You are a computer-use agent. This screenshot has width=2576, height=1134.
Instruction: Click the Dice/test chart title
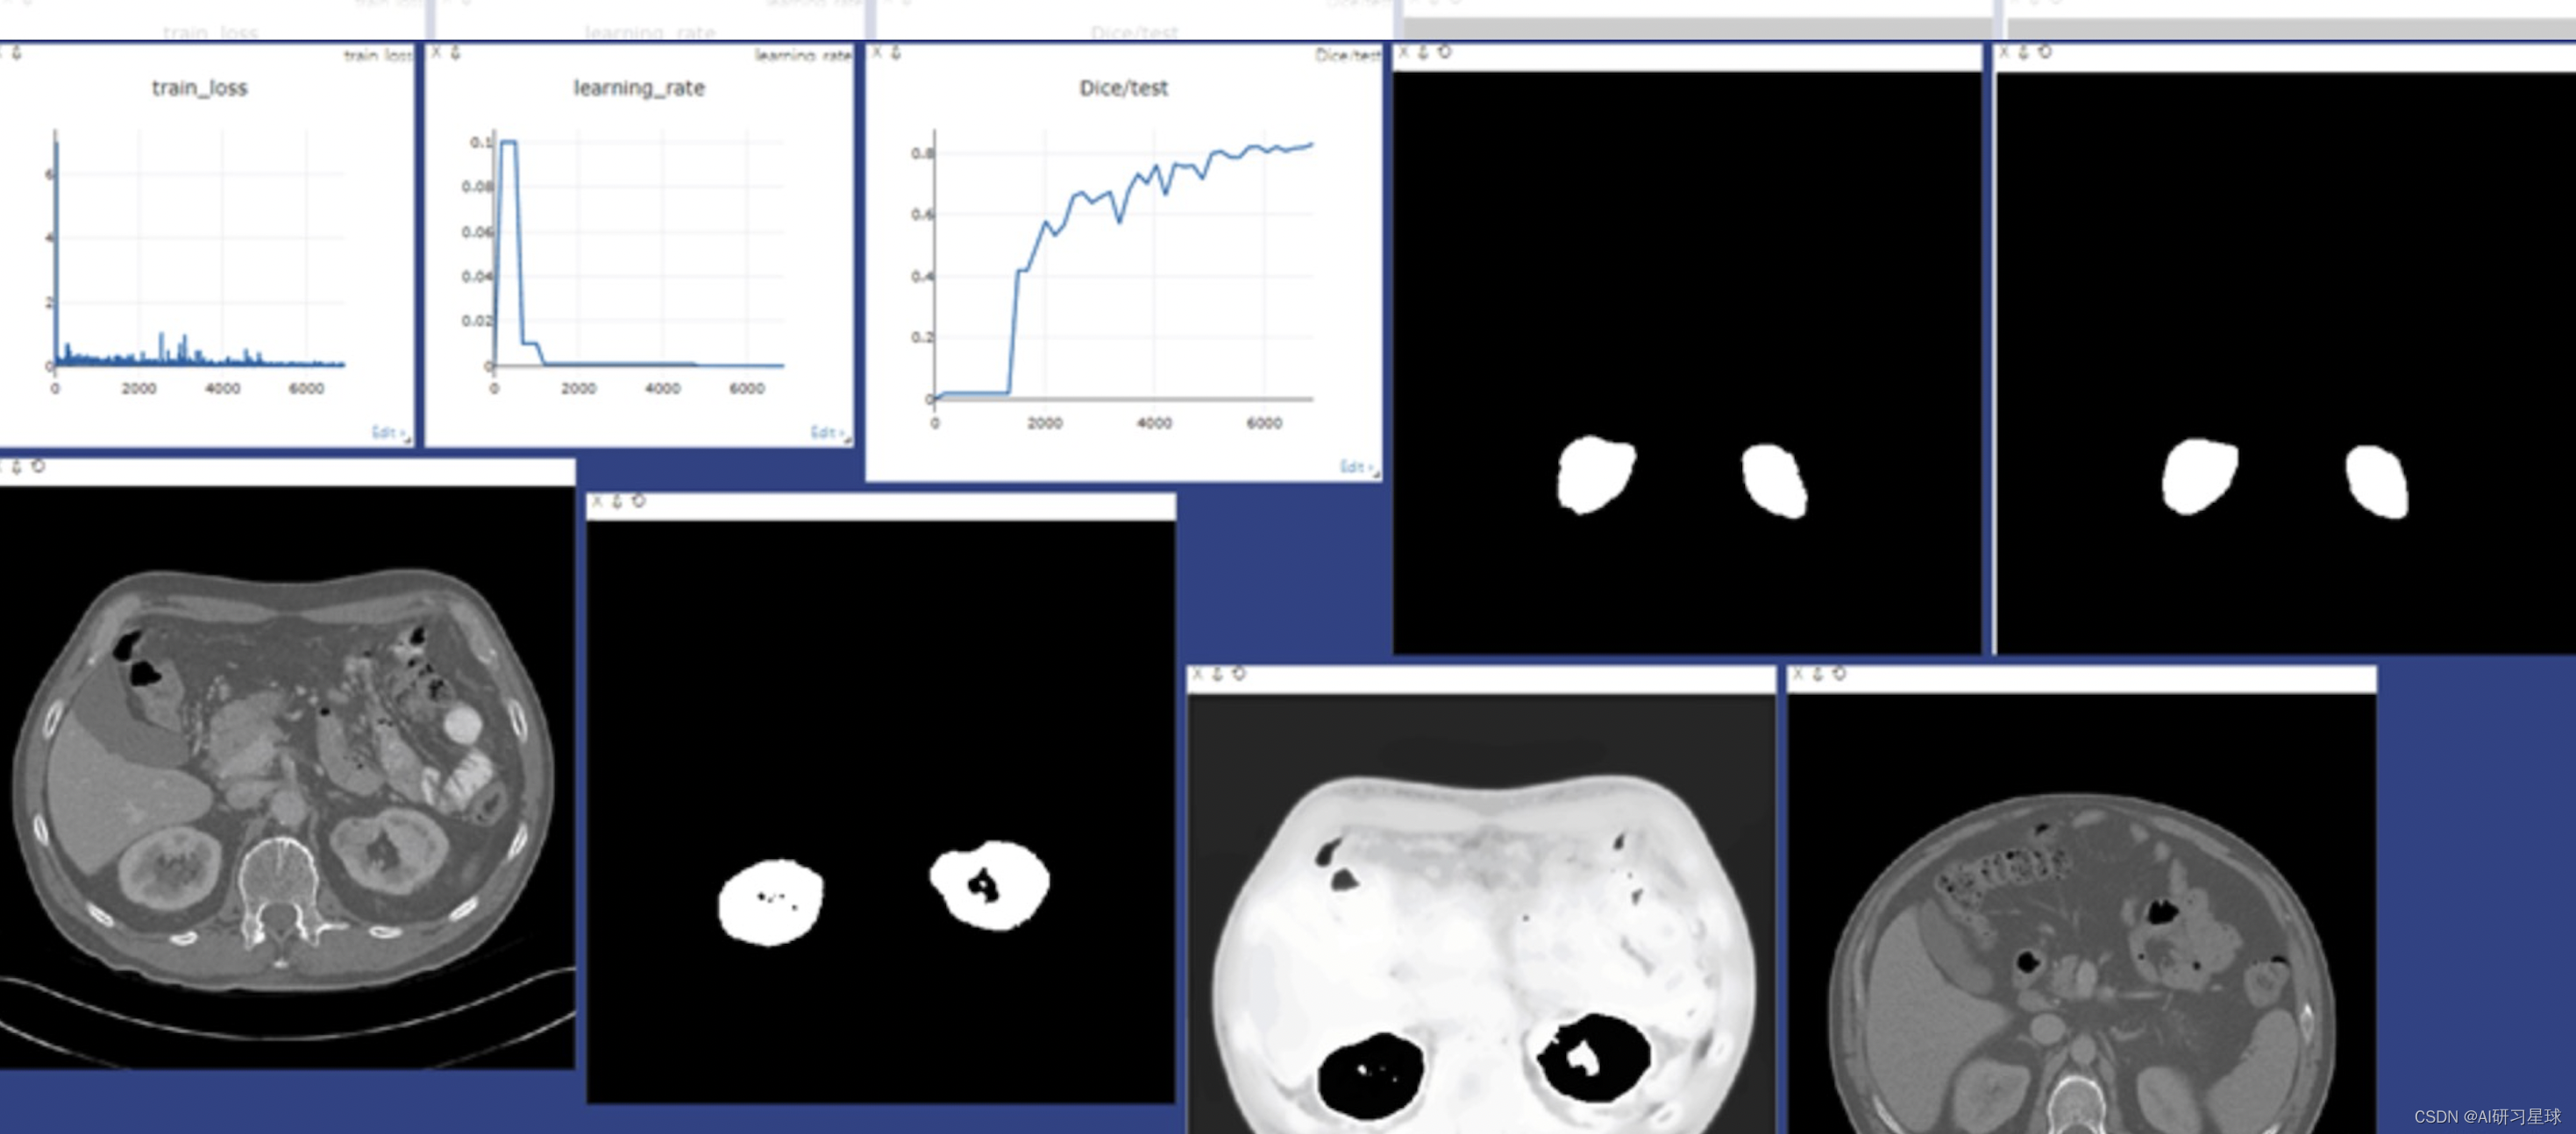(1124, 88)
